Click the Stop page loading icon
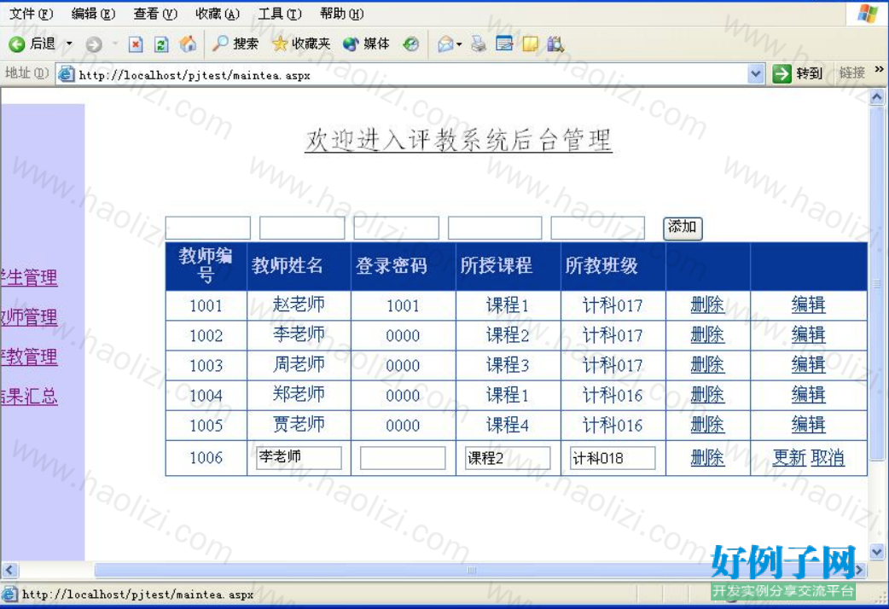Image resolution: width=889 pixels, height=609 pixels. (136, 44)
